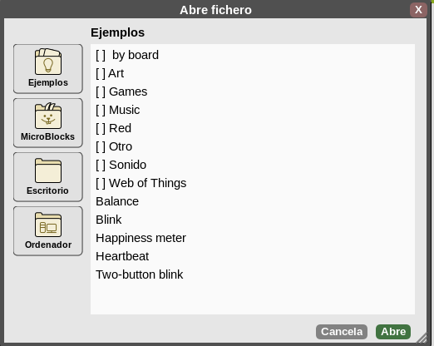The image size is (434, 346).
Task: Select the Balance example file
Action: [117, 201]
